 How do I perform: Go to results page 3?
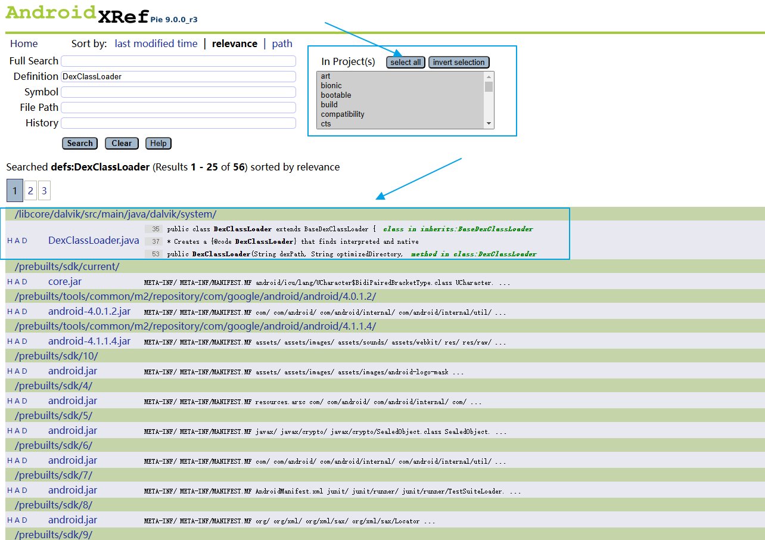[x=44, y=191]
